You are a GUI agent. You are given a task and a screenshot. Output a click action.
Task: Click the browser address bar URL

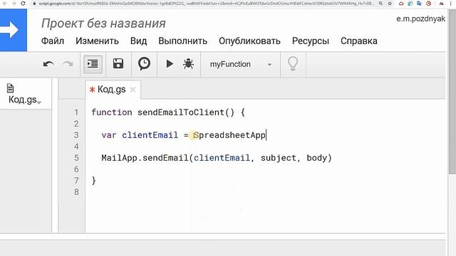click(x=206, y=4)
